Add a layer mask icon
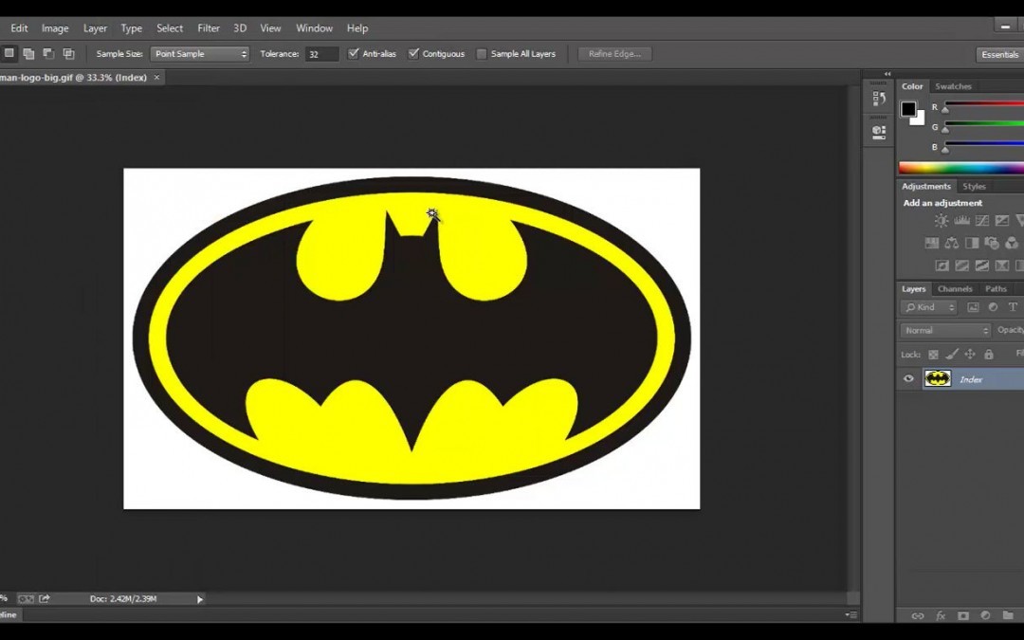 coord(962,615)
